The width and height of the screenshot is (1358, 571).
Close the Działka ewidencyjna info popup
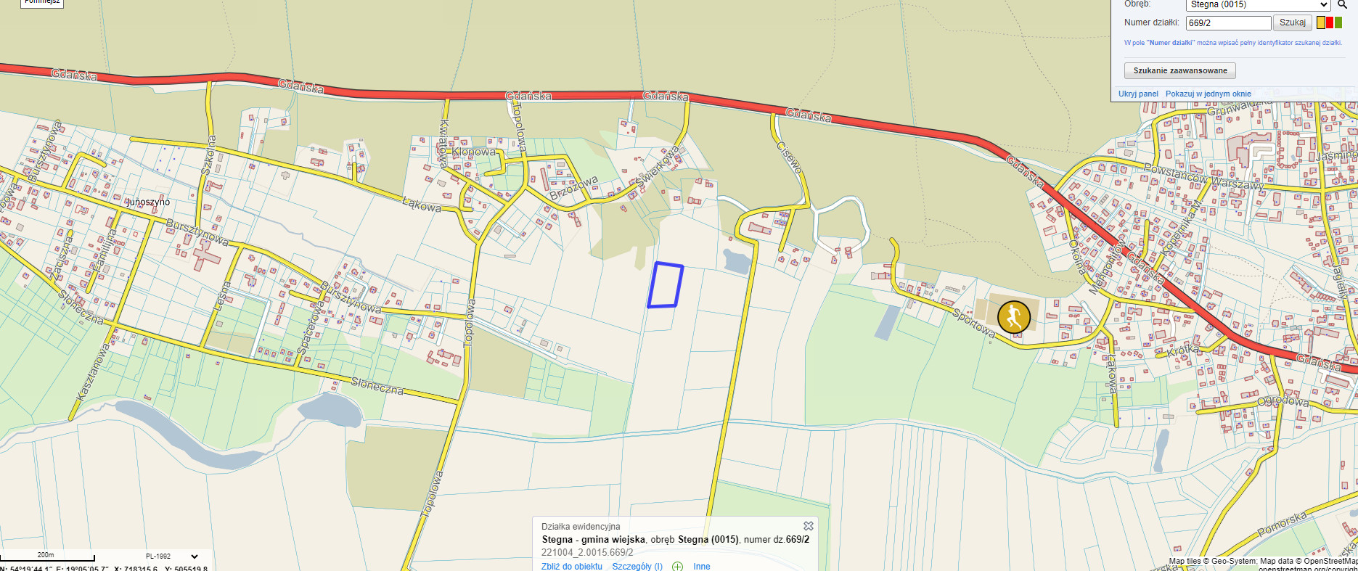point(808,526)
